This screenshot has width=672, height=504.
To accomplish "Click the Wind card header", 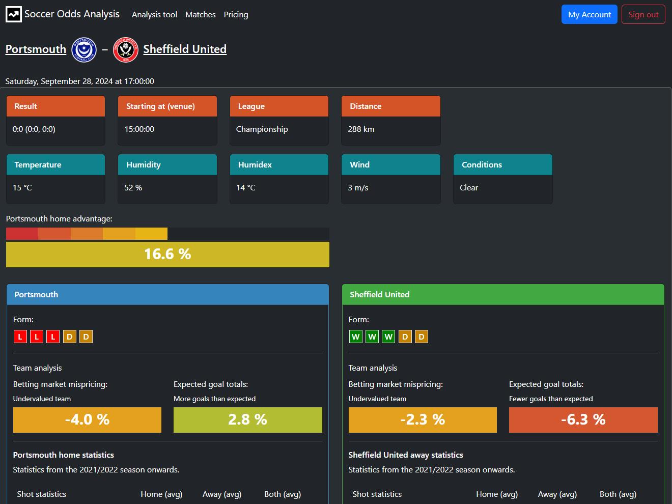I will tap(391, 165).
